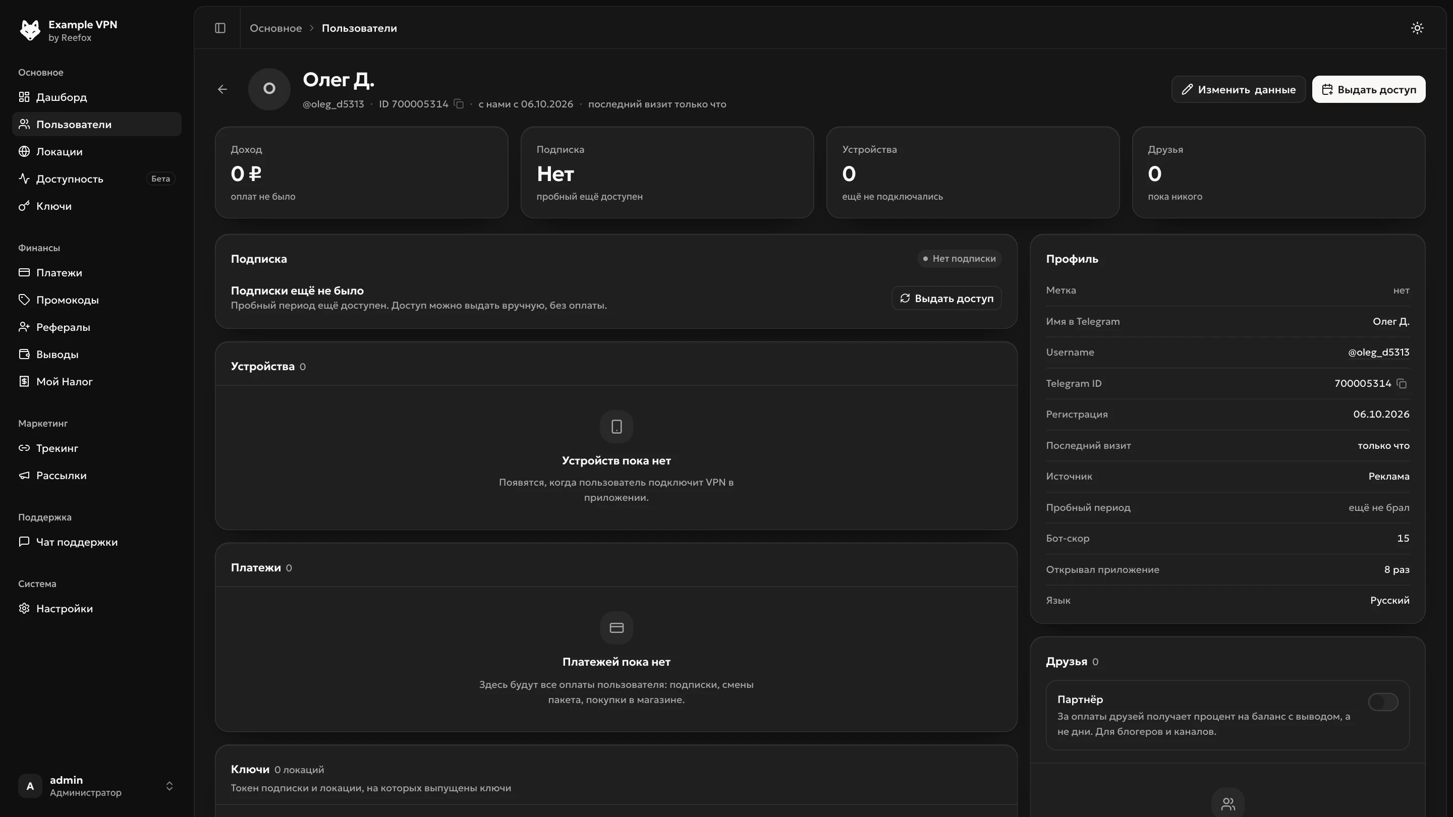The image size is (1453, 817).
Task: Open Настройки in the Система group
Action: pyautogui.click(x=96, y=608)
